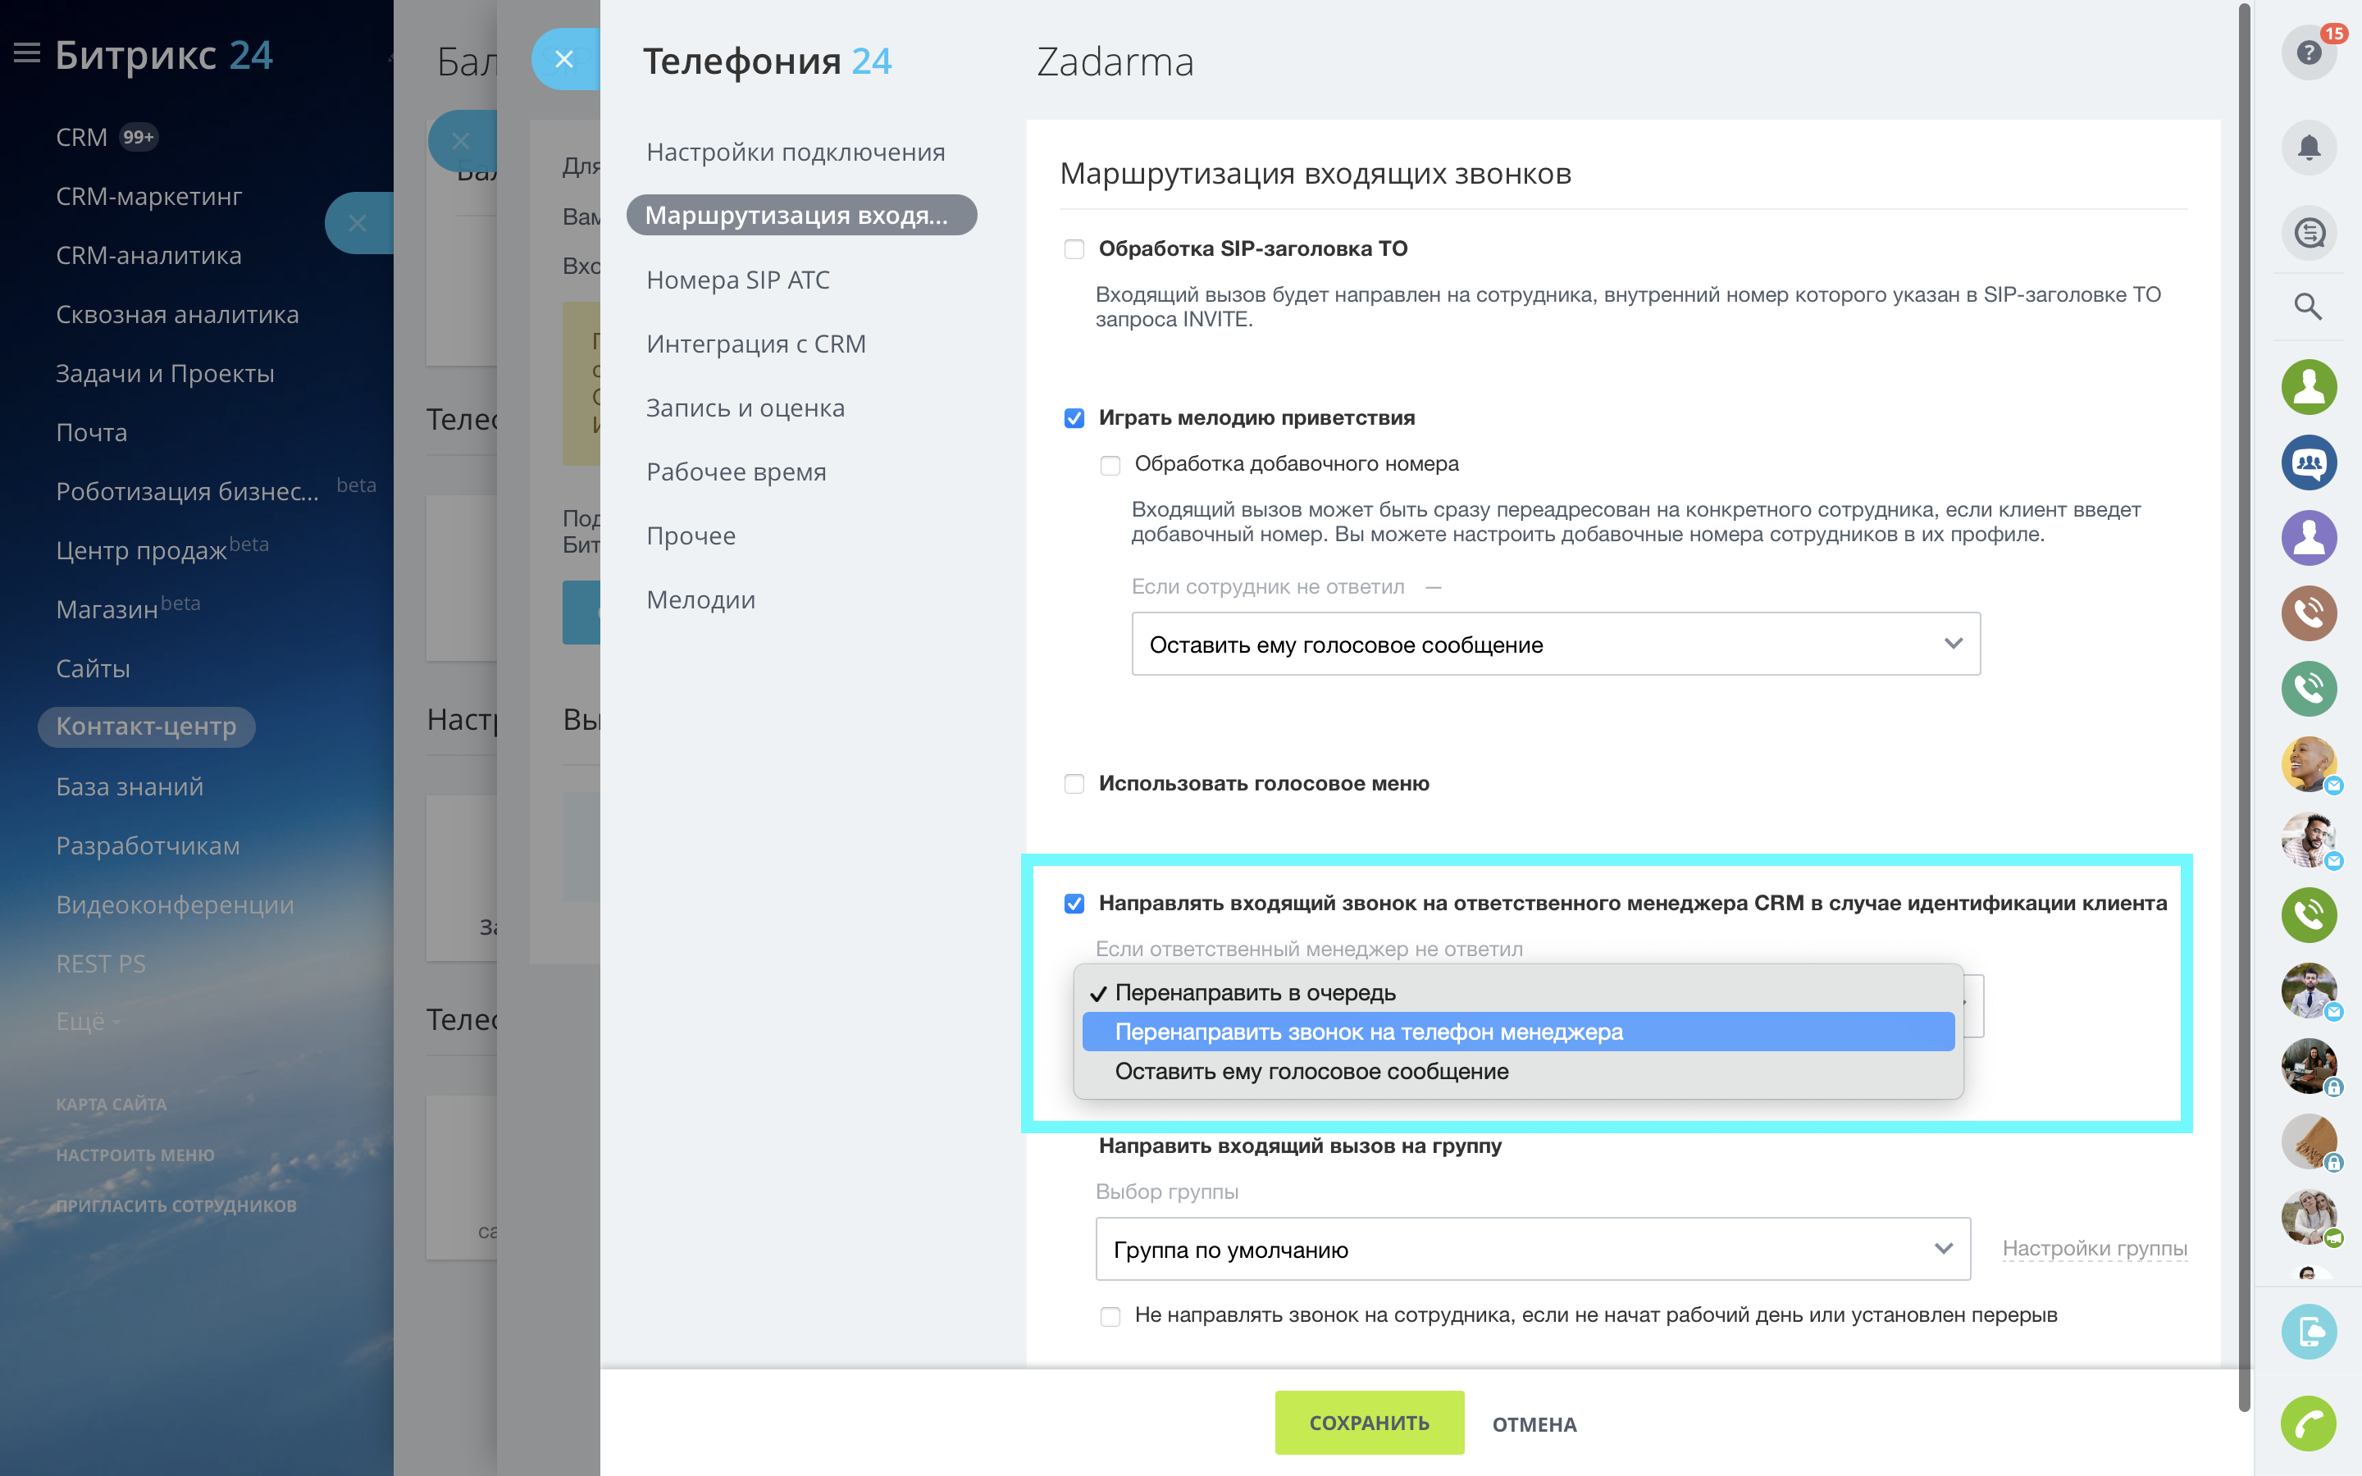Open Рабочее время section
The image size is (2362, 1476).
736,471
